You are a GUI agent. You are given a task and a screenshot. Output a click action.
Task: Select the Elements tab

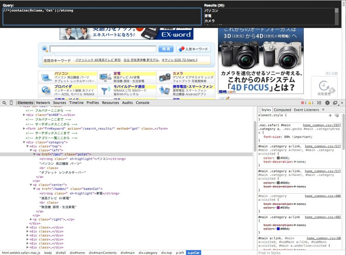pos(25,103)
